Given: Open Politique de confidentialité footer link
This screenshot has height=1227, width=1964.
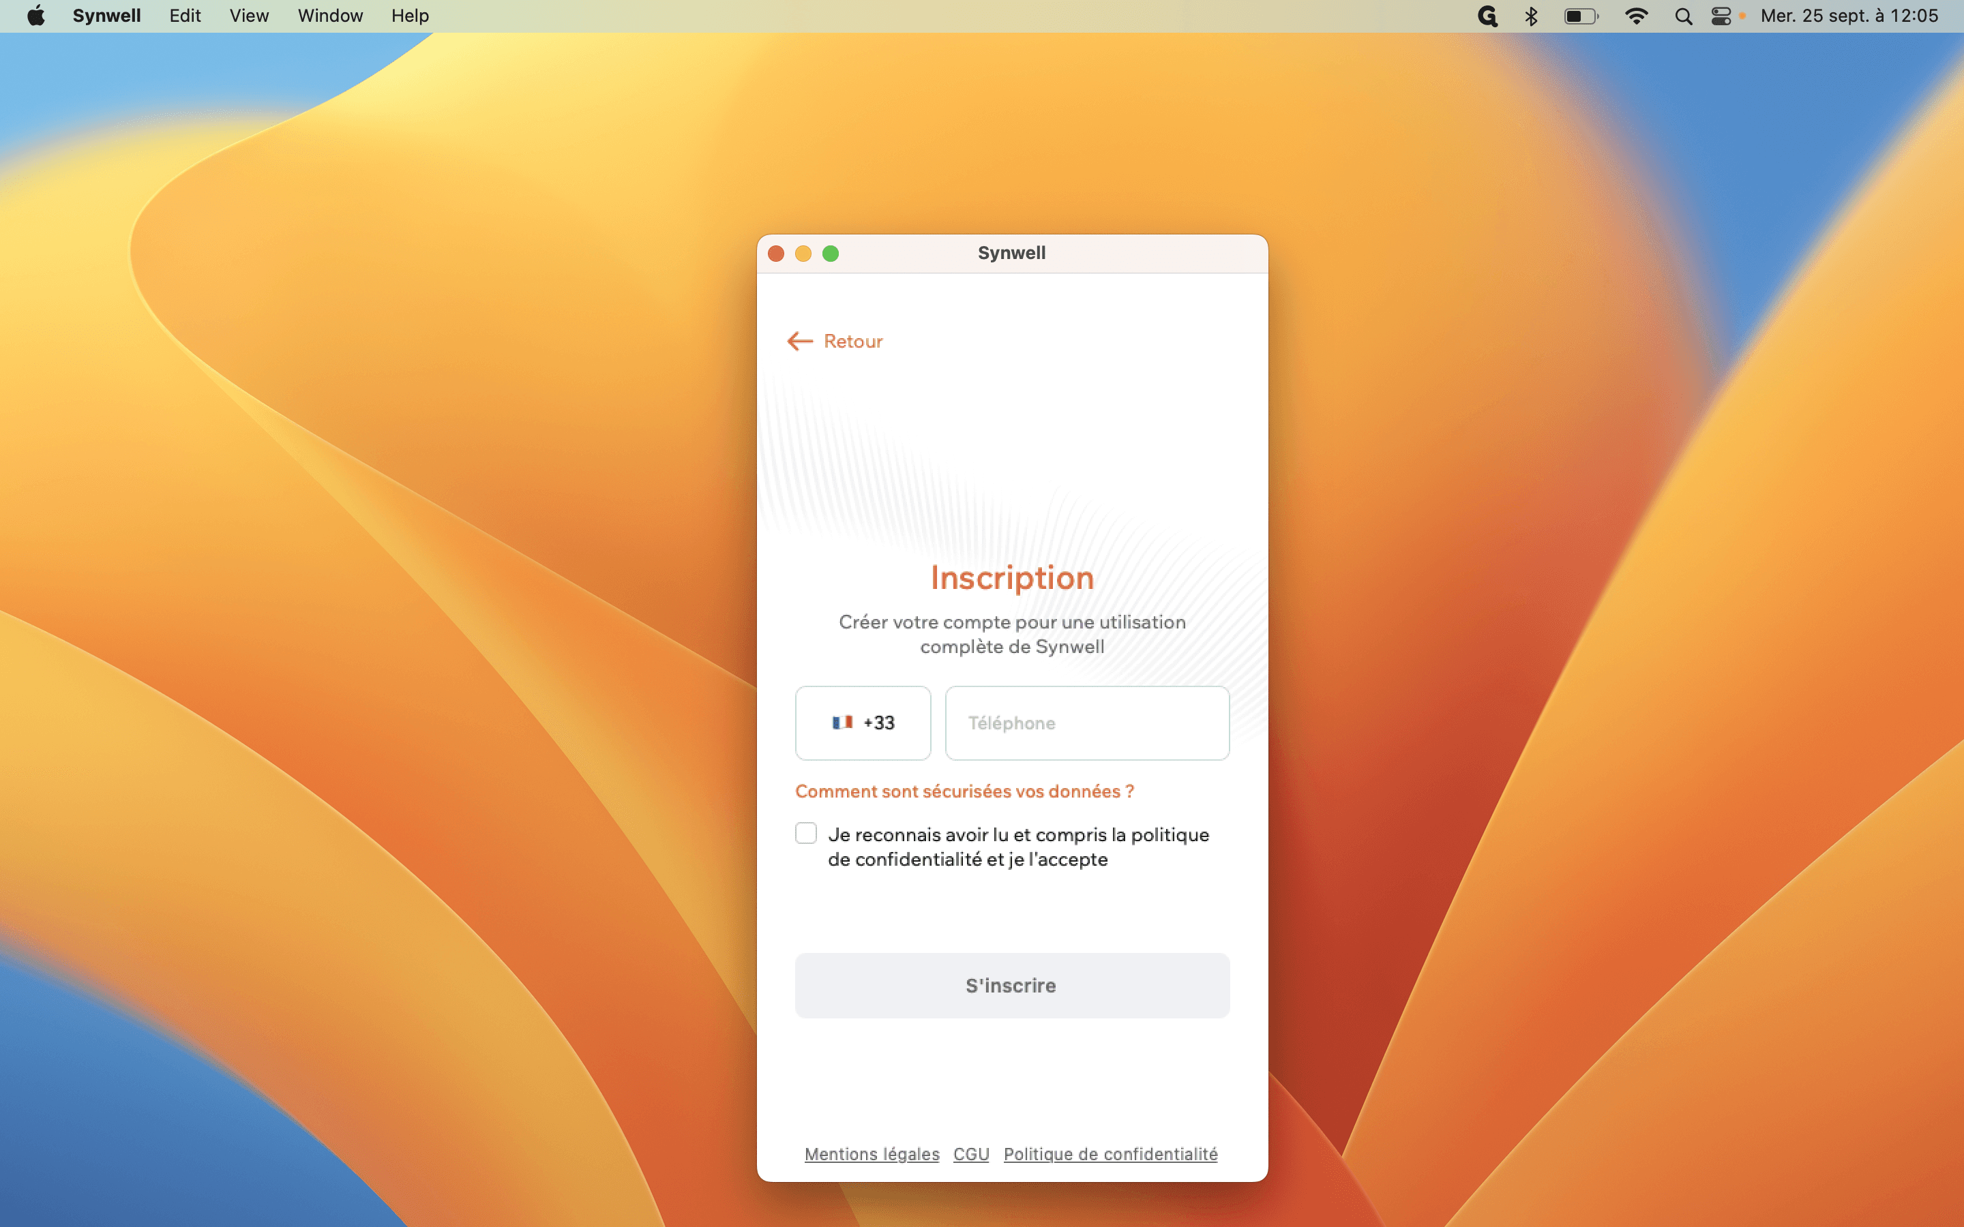Looking at the screenshot, I should click(1110, 1154).
